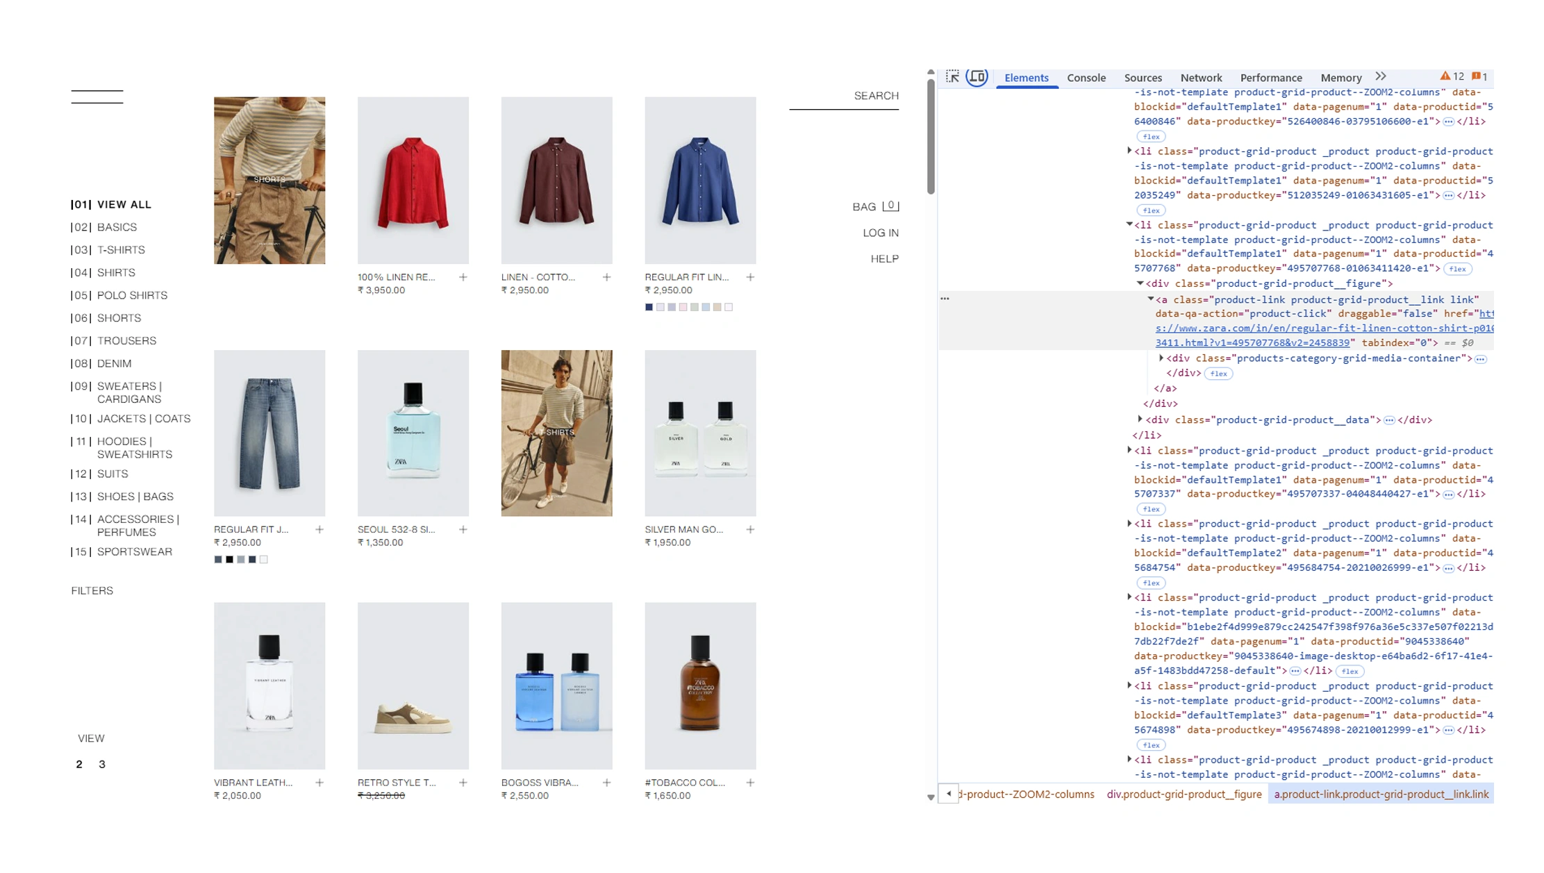Screen dimensions: 1544x873
Task: Add Regular Fit Jeans via plus icon
Action: 319,529
